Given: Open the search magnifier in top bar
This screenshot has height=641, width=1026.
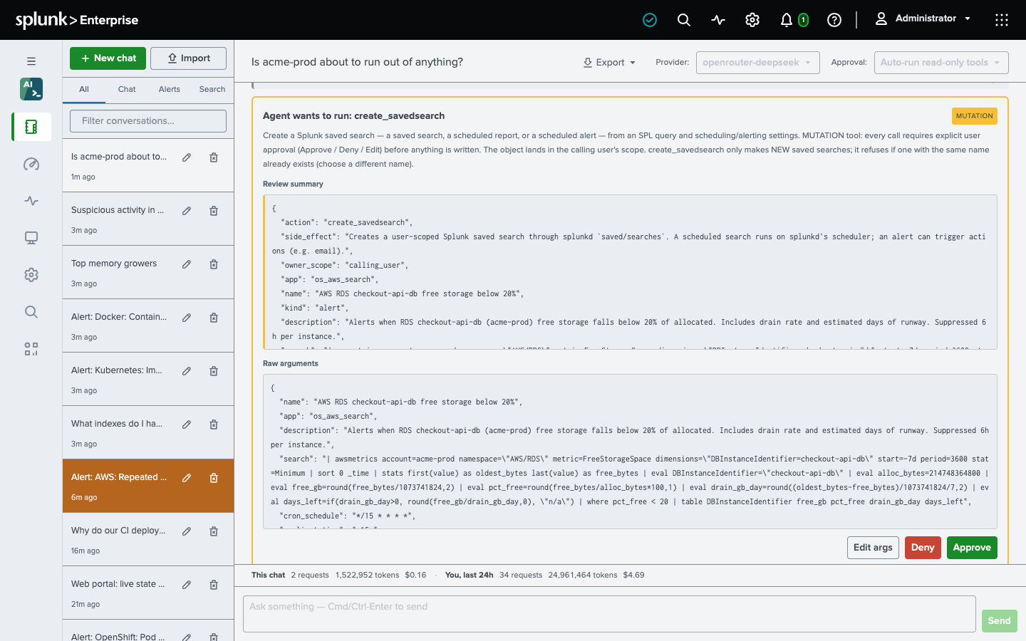Looking at the screenshot, I should [684, 20].
